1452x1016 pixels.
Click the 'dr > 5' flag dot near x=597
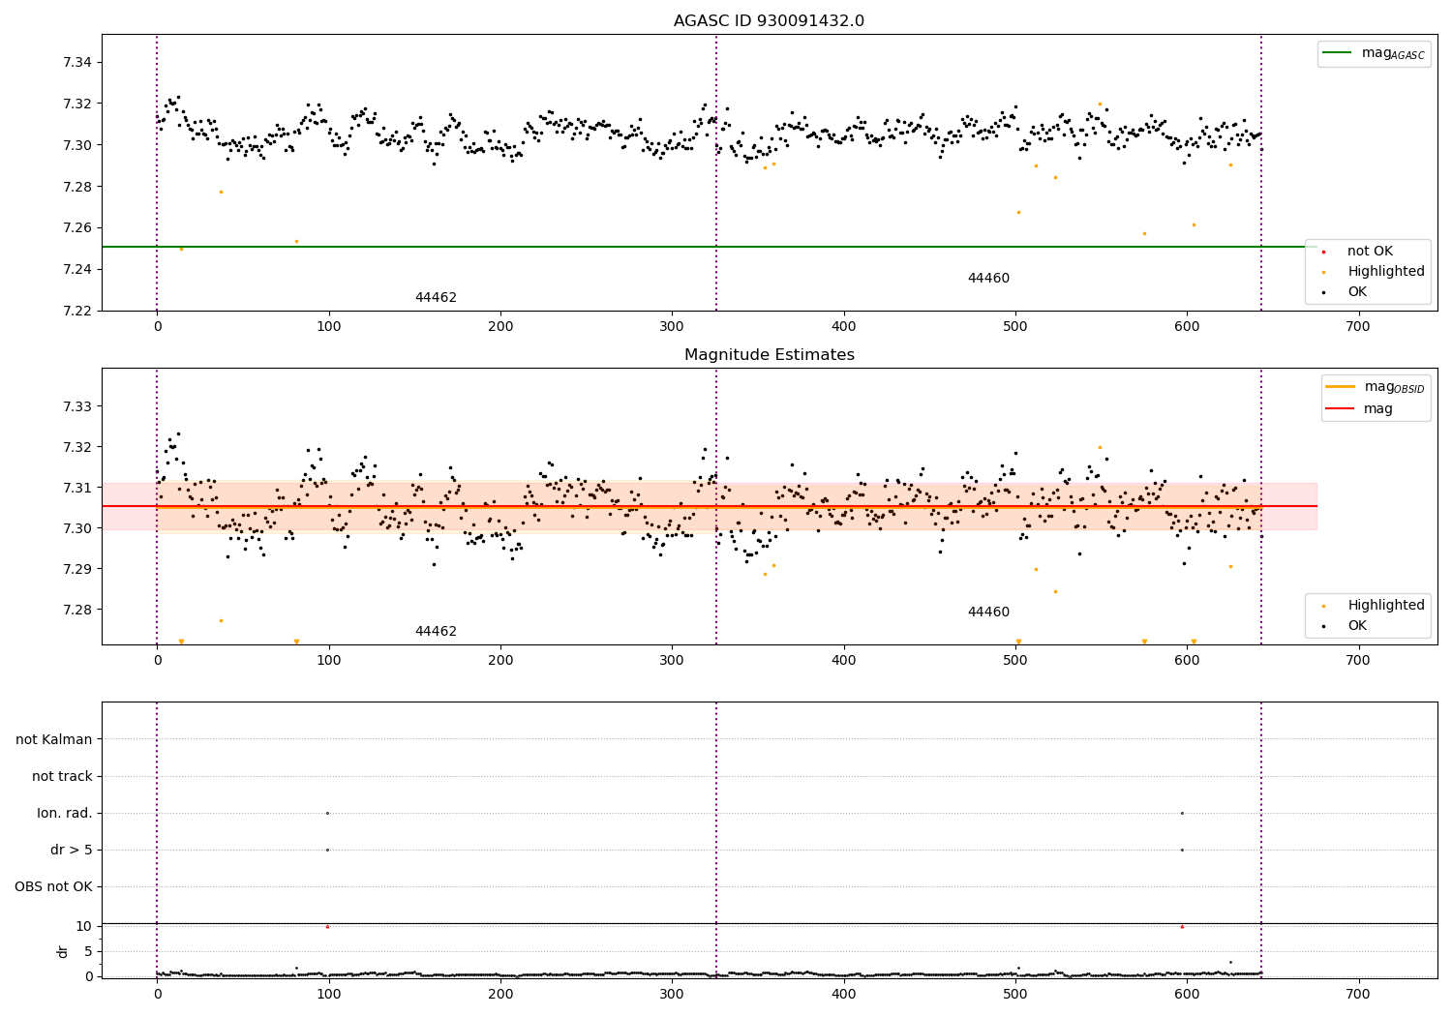point(1182,850)
